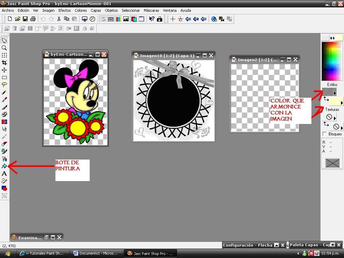Open the background texture flyout under Texturas

(x=342, y=127)
